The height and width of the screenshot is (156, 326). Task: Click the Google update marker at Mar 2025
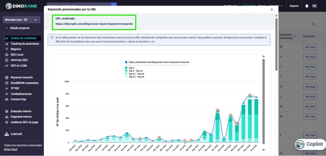click(159, 138)
